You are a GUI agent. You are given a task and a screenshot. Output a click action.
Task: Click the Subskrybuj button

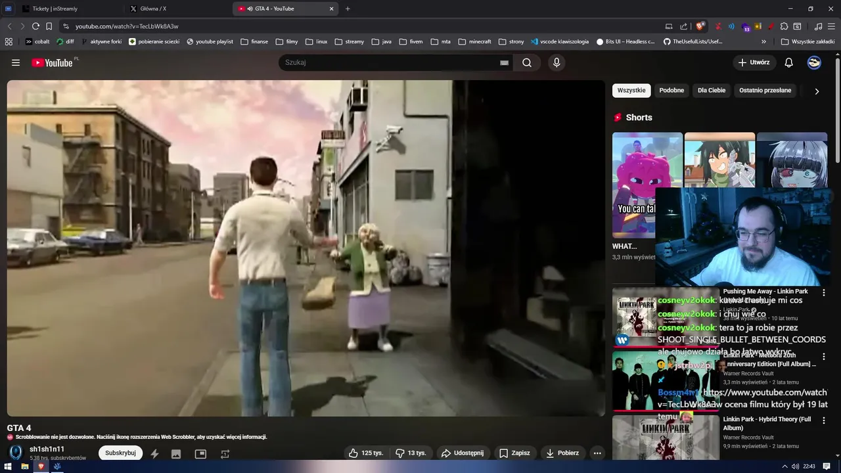point(120,453)
